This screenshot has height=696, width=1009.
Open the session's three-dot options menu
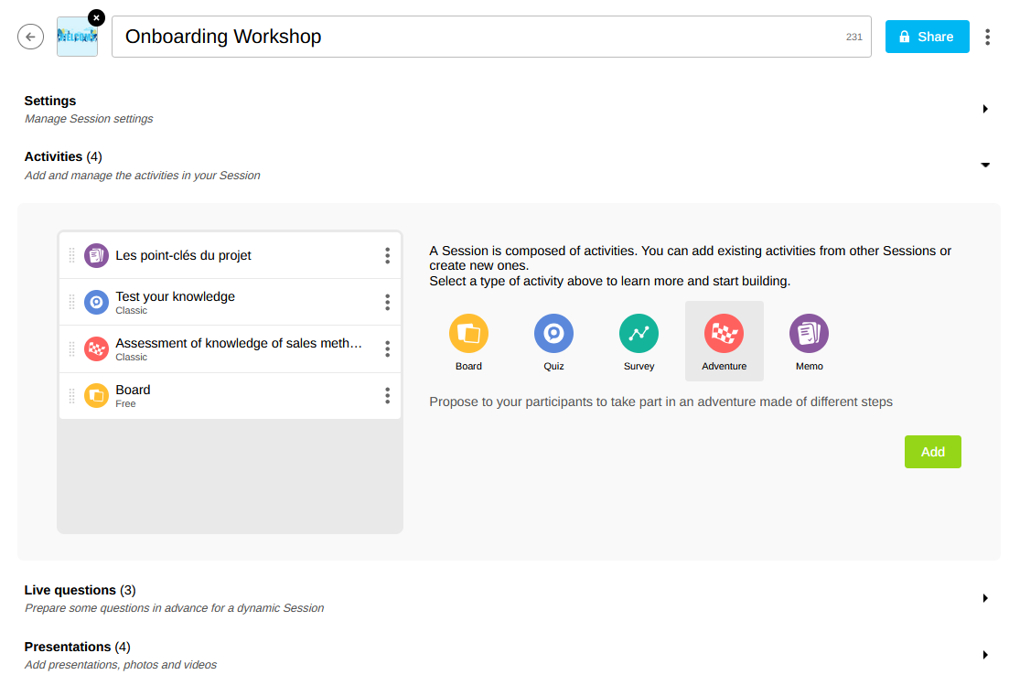(987, 37)
